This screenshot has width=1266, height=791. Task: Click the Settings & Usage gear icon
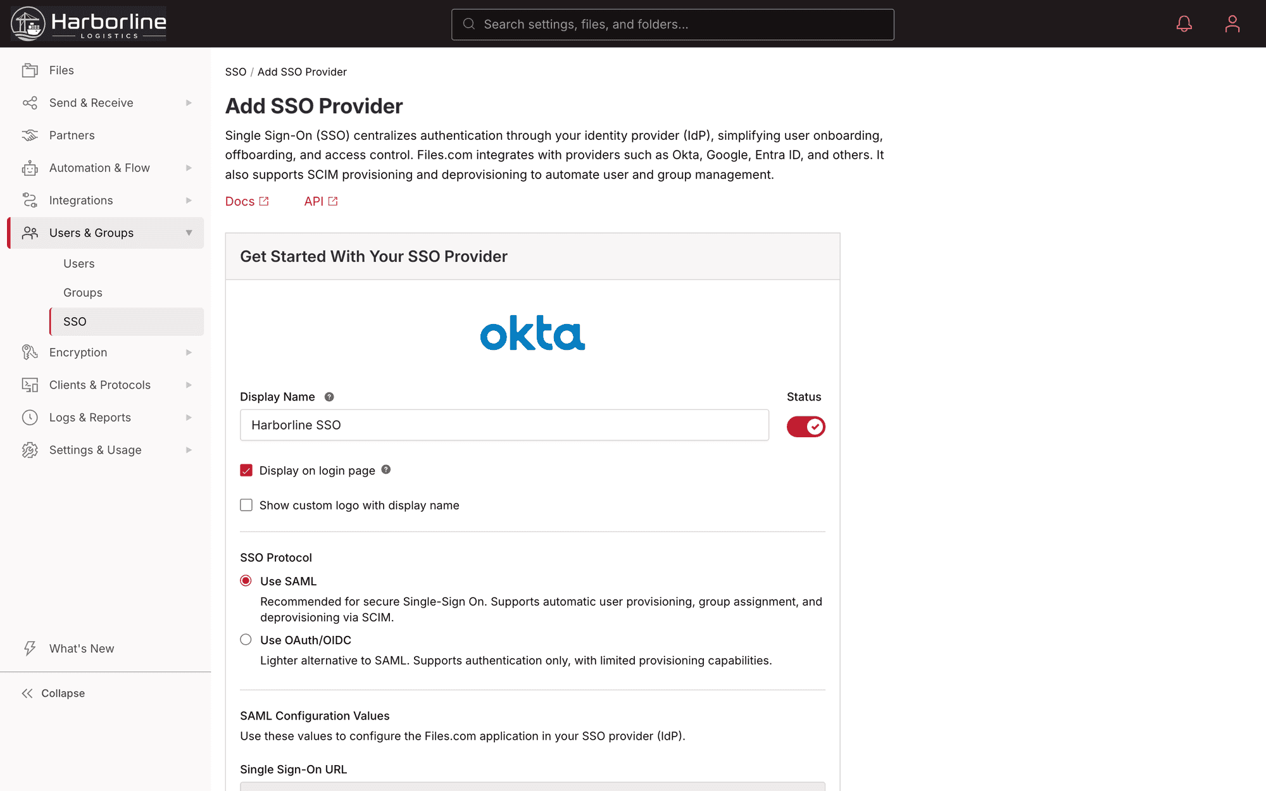pos(30,450)
